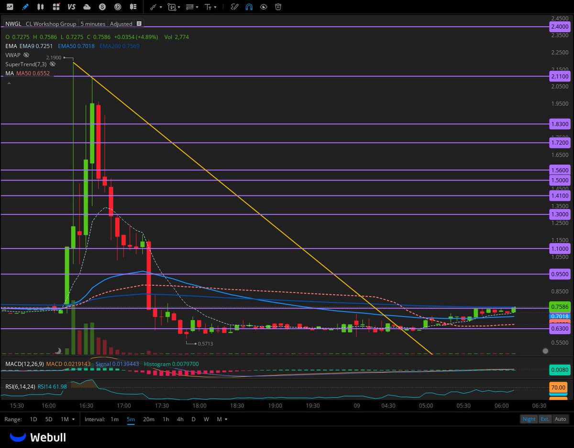This screenshot has height=448, width=574.
Task: Open EMA indicator settings label
Action: click(11, 46)
